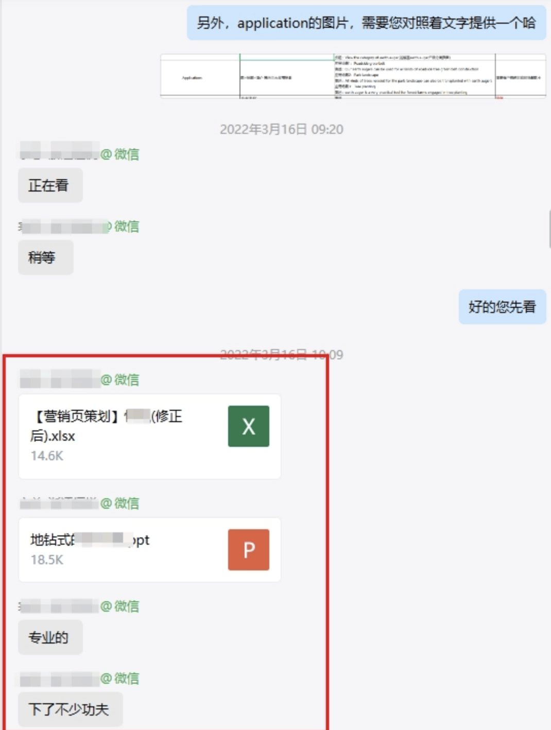551x730 pixels.
Task: Select the 稍等 message bubble
Action: click(46, 257)
